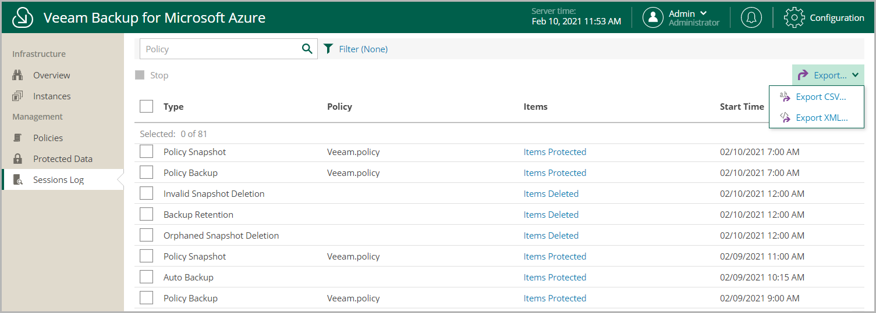Choose Export CSV from menu
The image size is (876, 313).
814,97
